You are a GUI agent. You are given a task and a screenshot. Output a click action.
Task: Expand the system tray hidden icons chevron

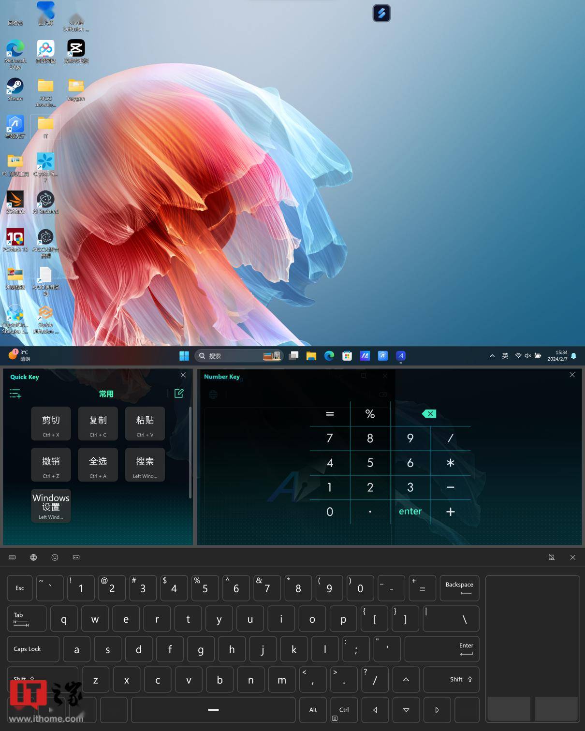[492, 356]
